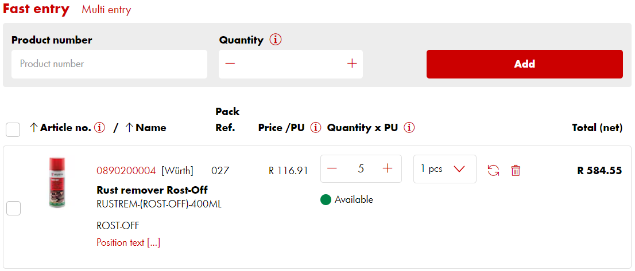Click the Product number input field
This screenshot has width=635, height=271.
pos(109,64)
